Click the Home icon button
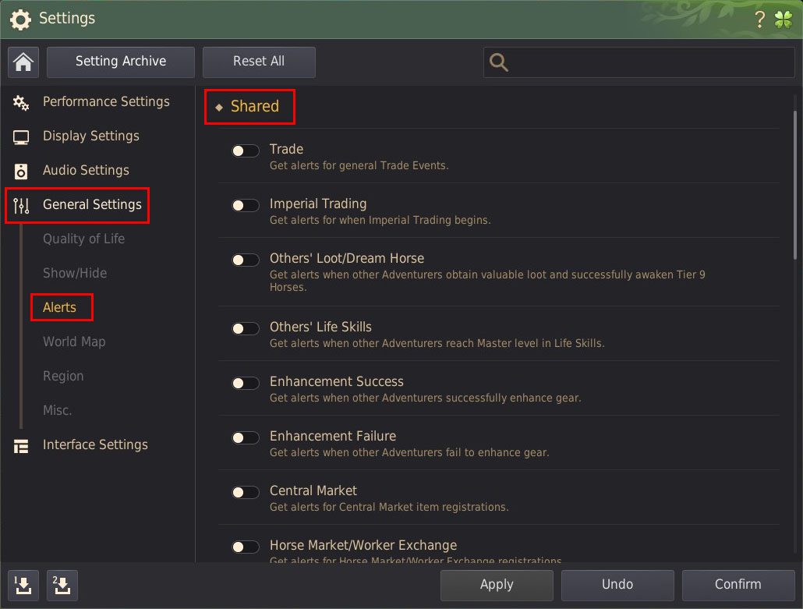 click(x=23, y=62)
